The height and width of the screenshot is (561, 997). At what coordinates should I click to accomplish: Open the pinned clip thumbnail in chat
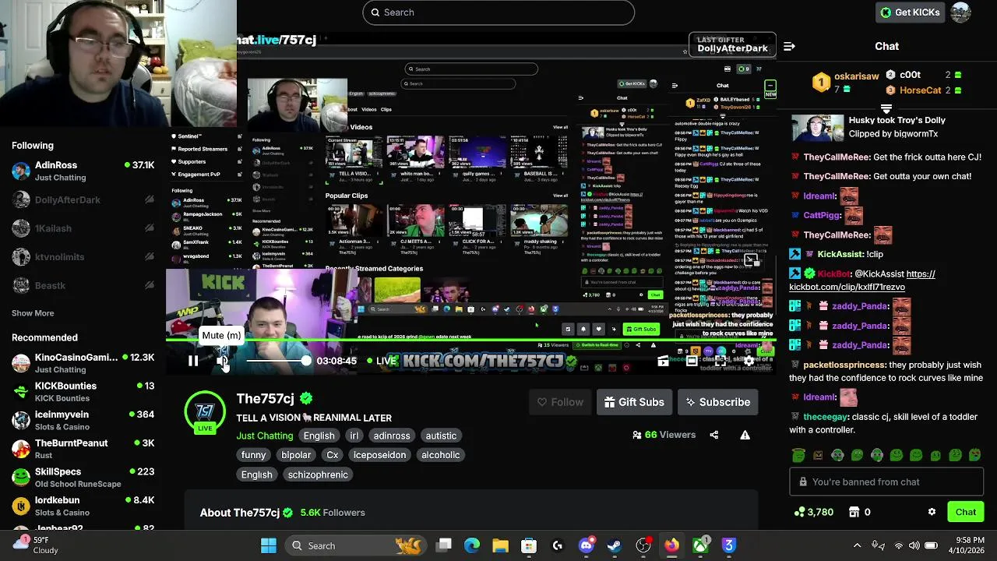817,128
